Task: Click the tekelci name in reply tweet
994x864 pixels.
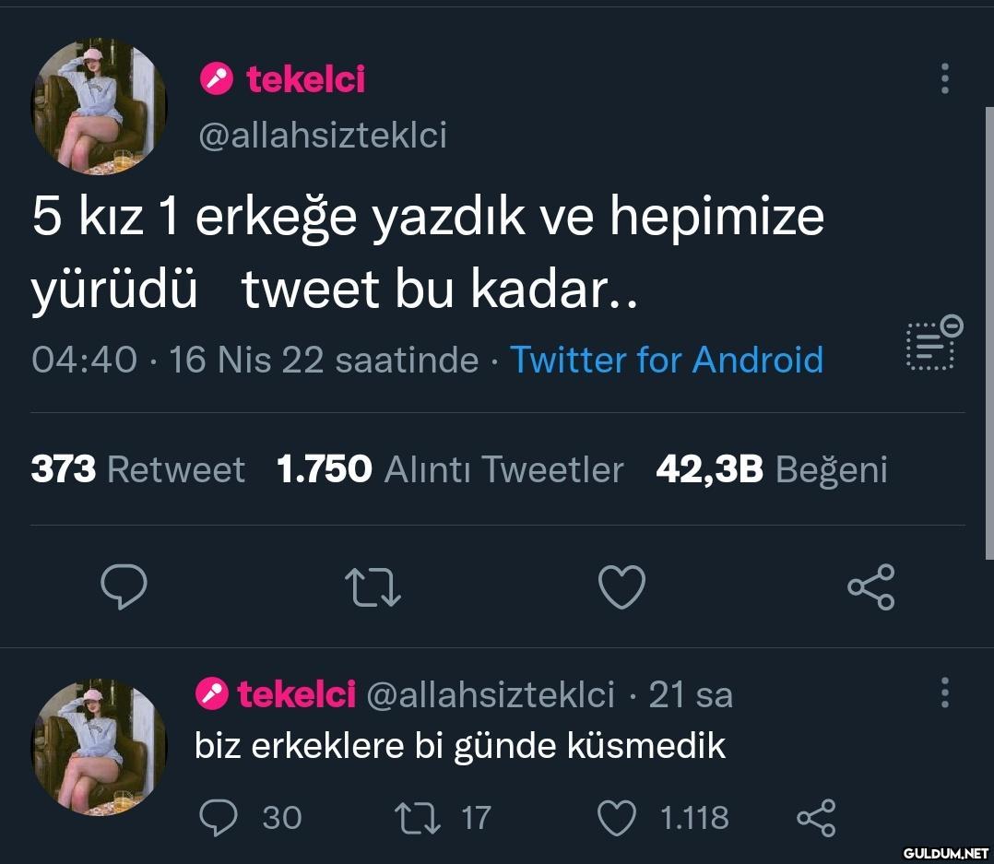Action: (x=296, y=694)
